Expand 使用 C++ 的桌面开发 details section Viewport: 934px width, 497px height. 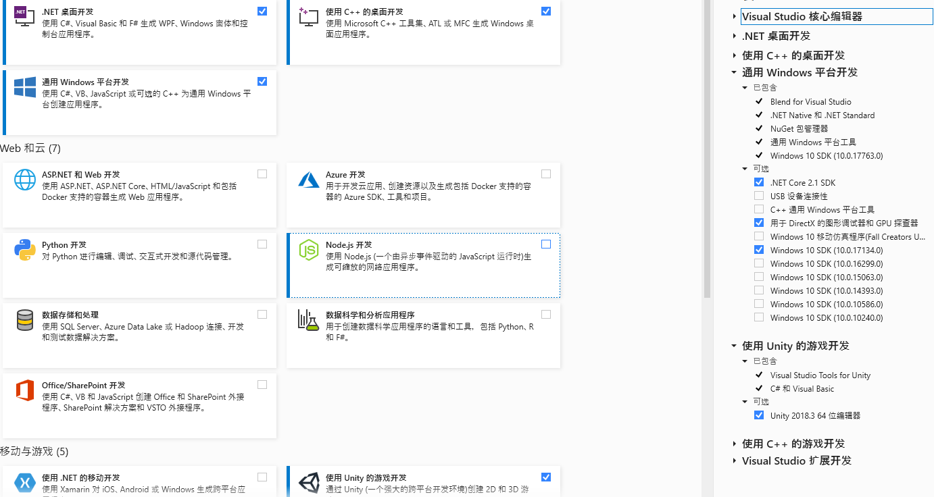[x=735, y=55]
